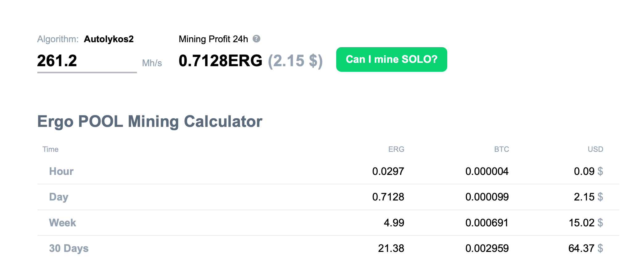Select the Week row label
This screenshot has height=271, width=628.
point(62,223)
